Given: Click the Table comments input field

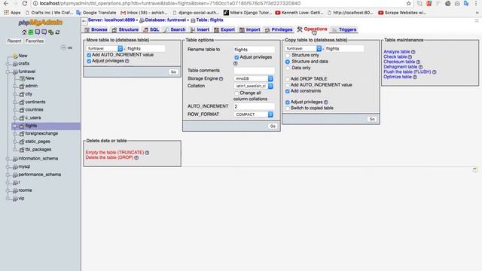Looking at the screenshot, I should pos(254,71).
